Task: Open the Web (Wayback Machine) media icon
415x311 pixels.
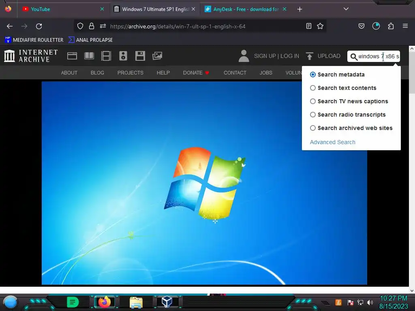Action: pos(72,56)
